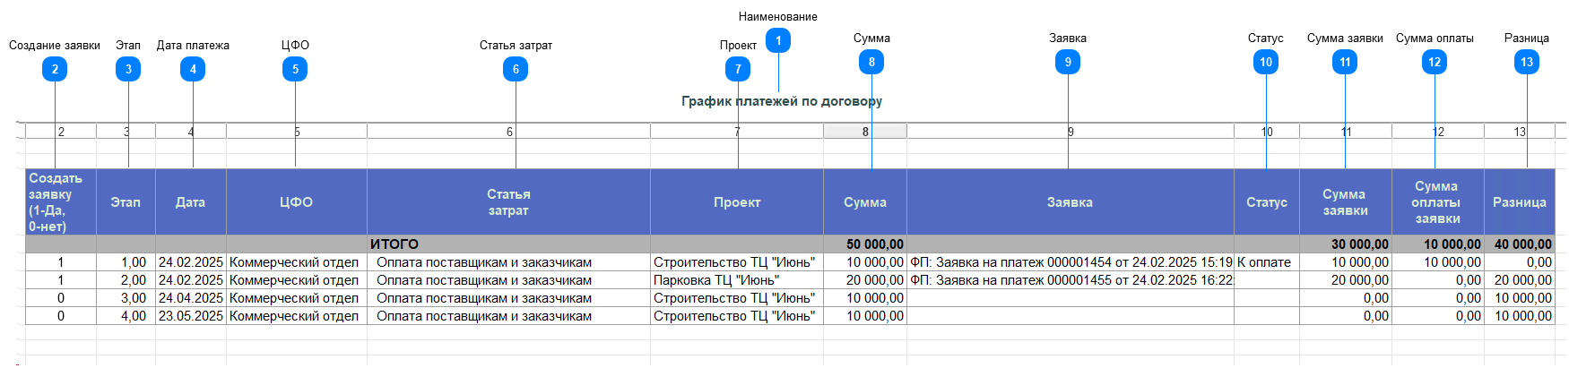Select stage cell 4,00
The width and height of the screenshot is (1569, 368).
[x=126, y=316]
